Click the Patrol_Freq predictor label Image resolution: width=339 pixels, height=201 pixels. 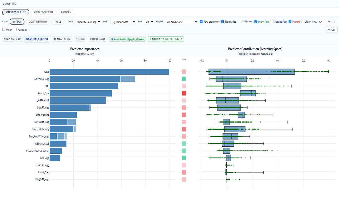point(43,172)
